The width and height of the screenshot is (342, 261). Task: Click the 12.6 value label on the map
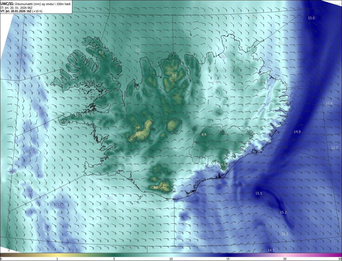329,103
